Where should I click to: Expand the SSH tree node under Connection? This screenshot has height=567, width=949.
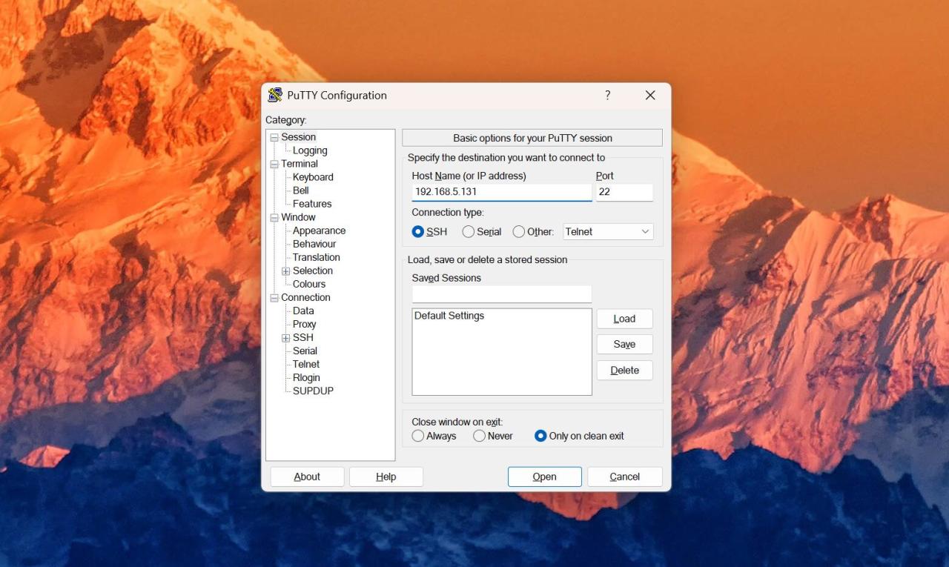286,338
